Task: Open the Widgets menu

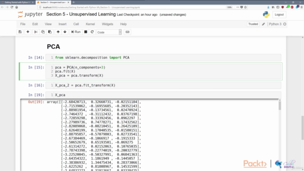Action: pos(107,24)
